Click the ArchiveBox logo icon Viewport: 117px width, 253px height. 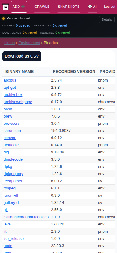pyautogui.click(x=6, y=7)
